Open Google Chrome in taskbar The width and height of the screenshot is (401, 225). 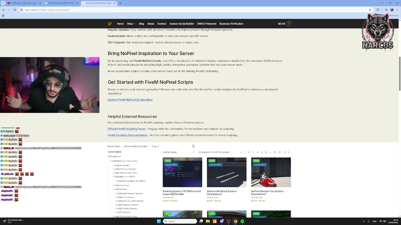click(235, 221)
